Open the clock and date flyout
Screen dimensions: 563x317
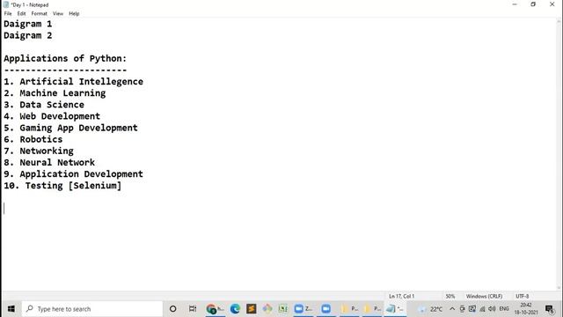(x=526, y=309)
